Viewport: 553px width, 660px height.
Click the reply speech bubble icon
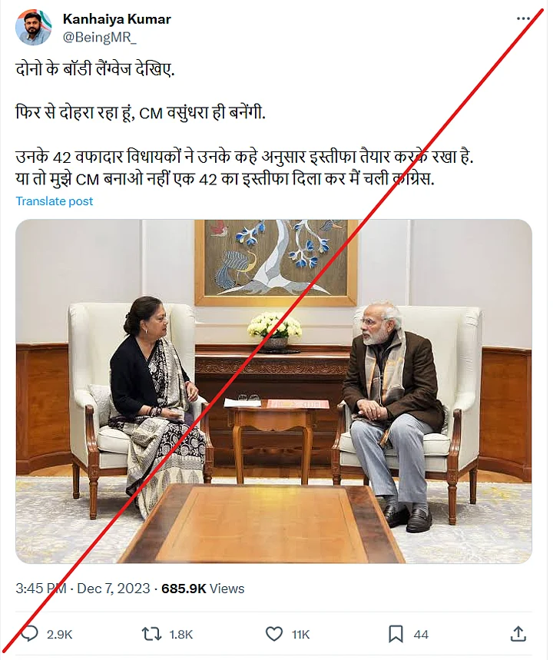click(29, 634)
